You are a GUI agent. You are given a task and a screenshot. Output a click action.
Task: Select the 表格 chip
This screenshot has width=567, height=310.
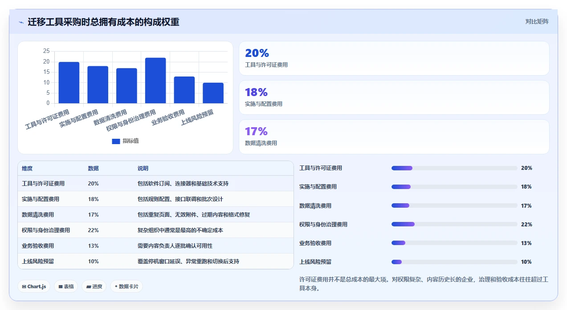coord(66,286)
